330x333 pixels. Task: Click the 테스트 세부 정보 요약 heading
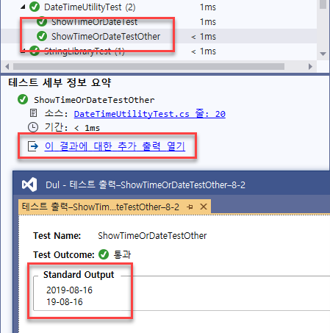coord(60,82)
